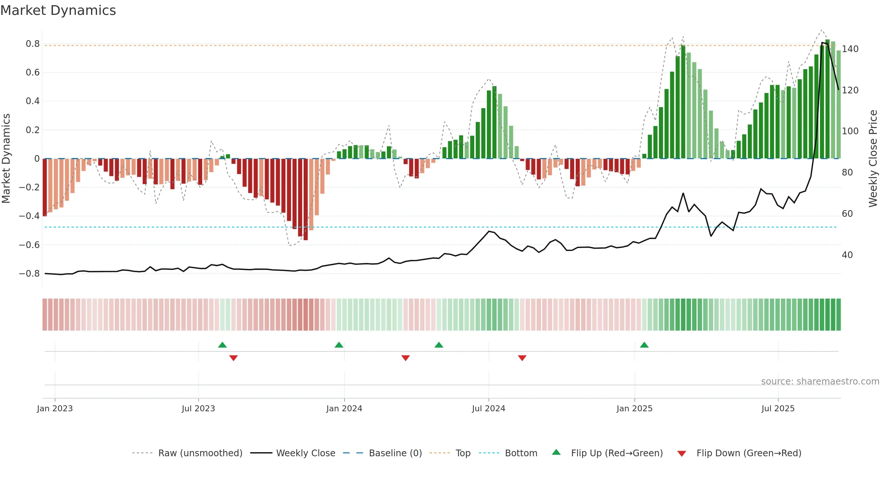Click the 140 price axis tick label
The width and height of the screenshot is (892, 502).
(x=850, y=49)
